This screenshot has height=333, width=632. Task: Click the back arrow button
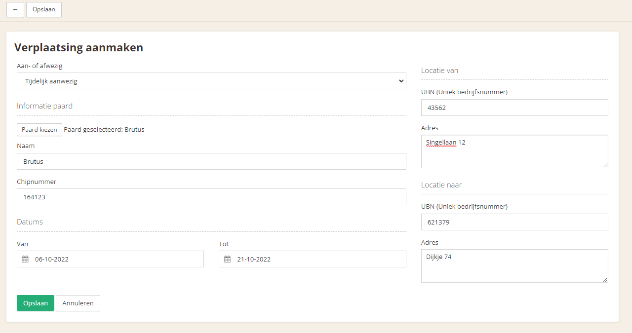click(x=15, y=10)
